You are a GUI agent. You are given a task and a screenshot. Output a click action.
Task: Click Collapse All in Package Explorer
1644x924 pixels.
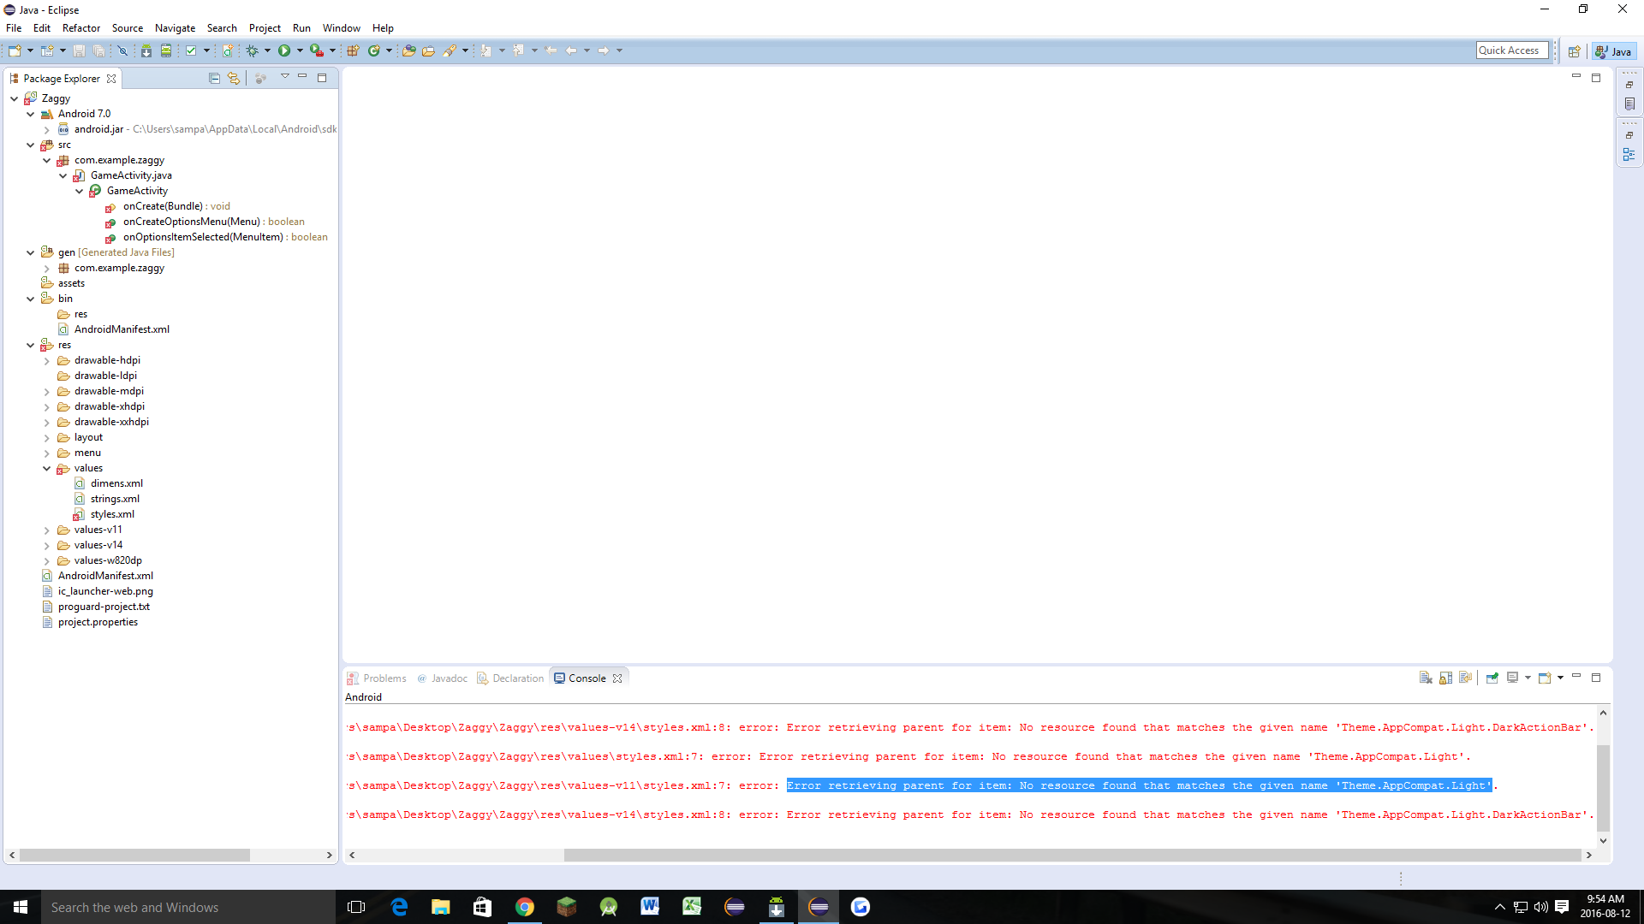coord(214,78)
